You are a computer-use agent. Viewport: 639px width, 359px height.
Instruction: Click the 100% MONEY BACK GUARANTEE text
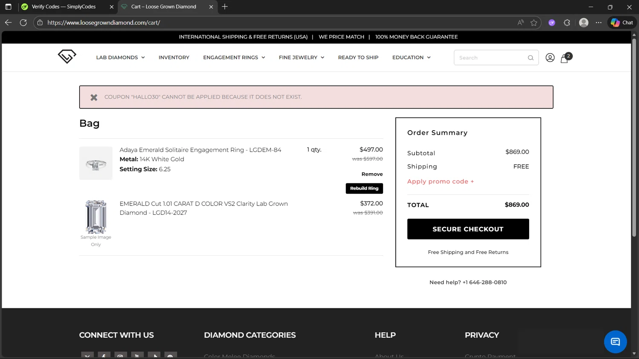pos(416,37)
